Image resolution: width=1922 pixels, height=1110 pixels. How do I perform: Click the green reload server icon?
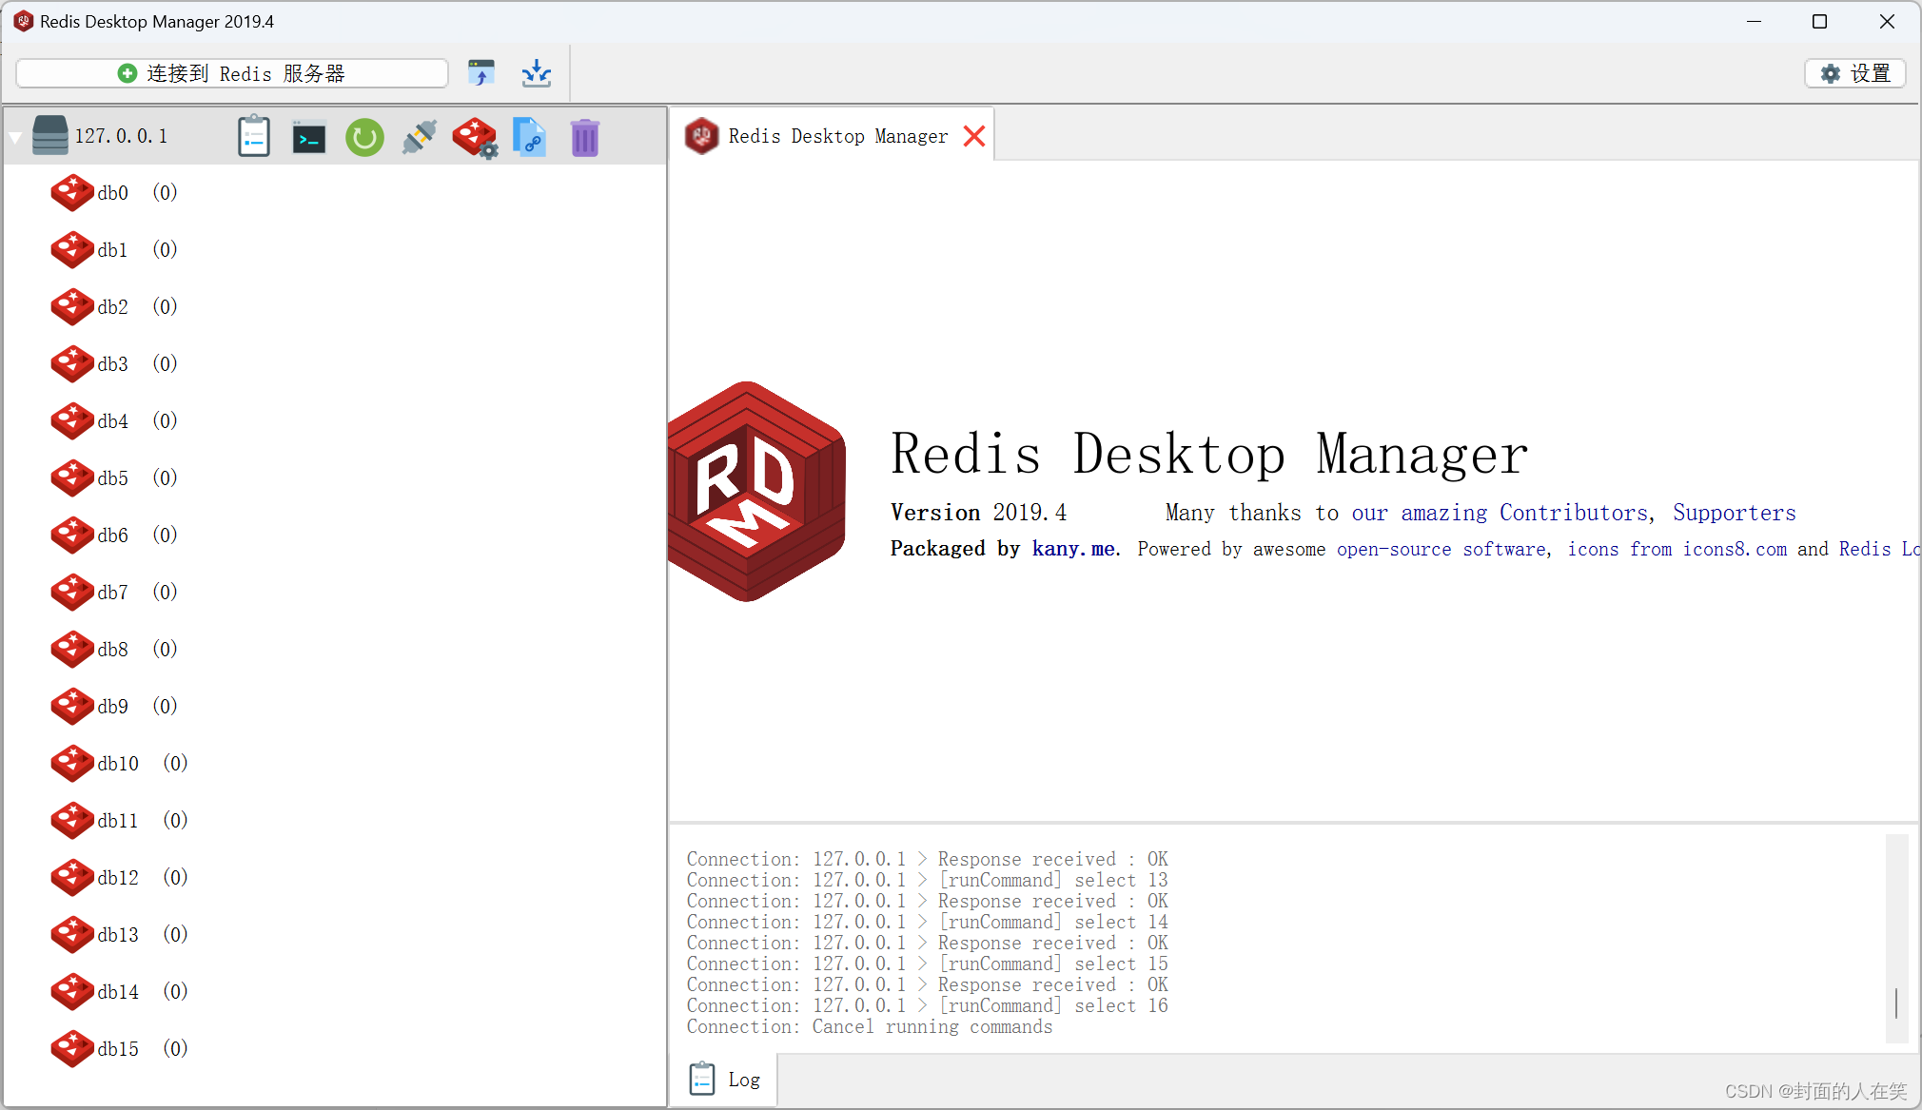pyautogui.click(x=364, y=136)
